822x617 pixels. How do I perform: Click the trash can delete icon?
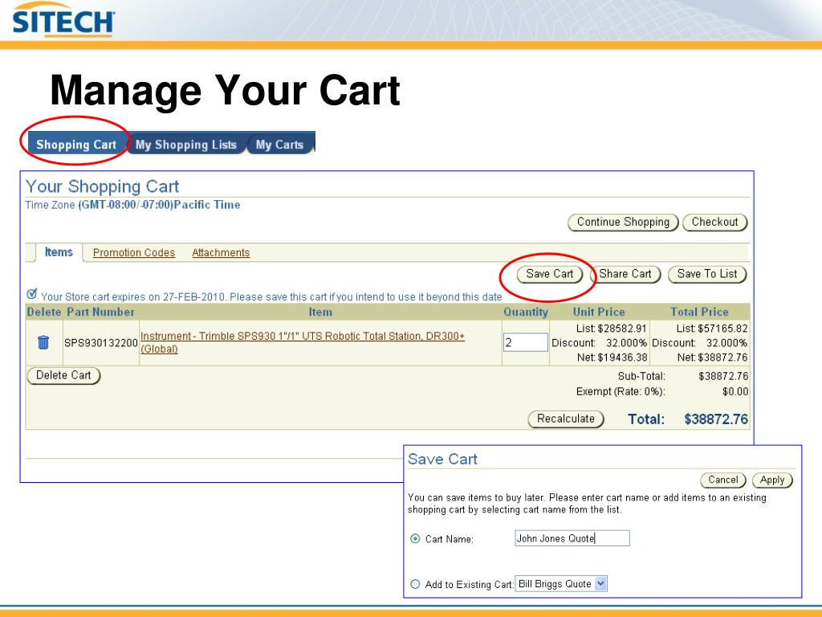pyautogui.click(x=43, y=342)
